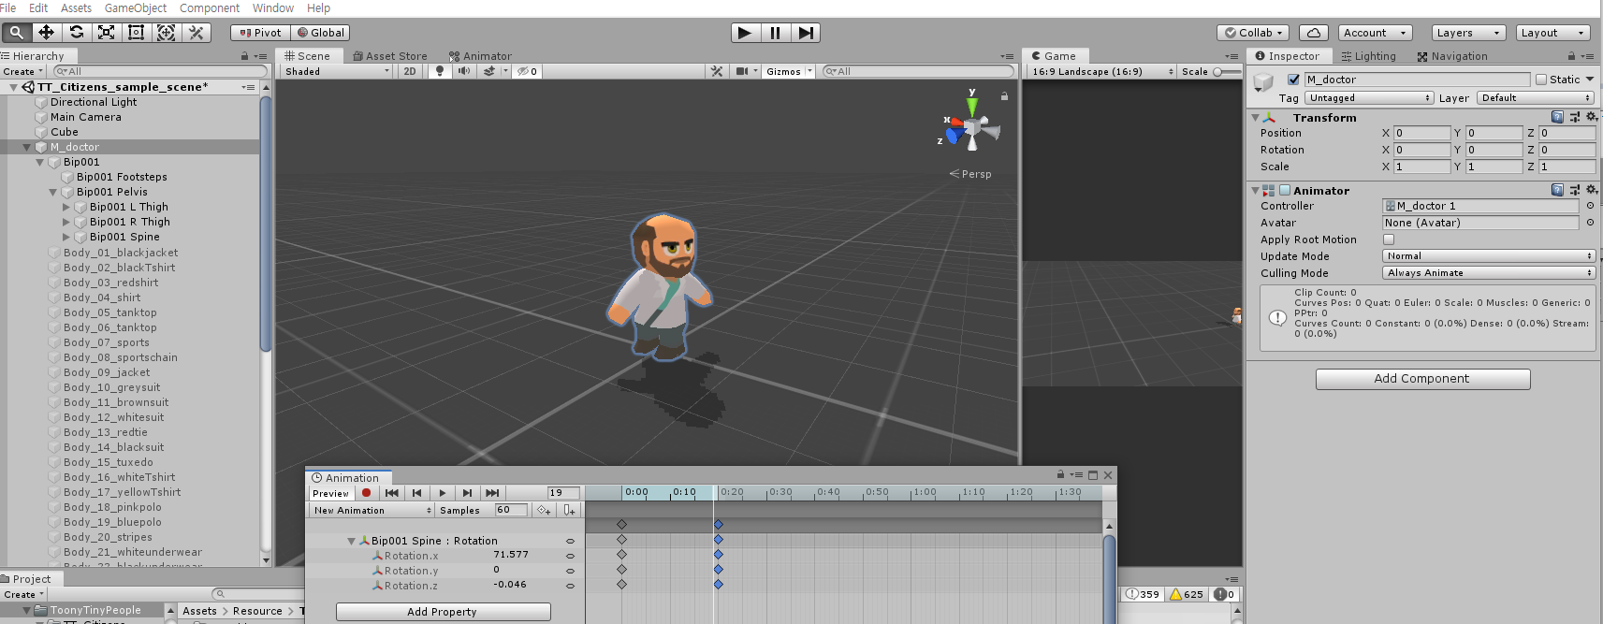
Task: Expand Bip001 L Thigh in hierarchy
Action: pyautogui.click(x=66, y=207)
